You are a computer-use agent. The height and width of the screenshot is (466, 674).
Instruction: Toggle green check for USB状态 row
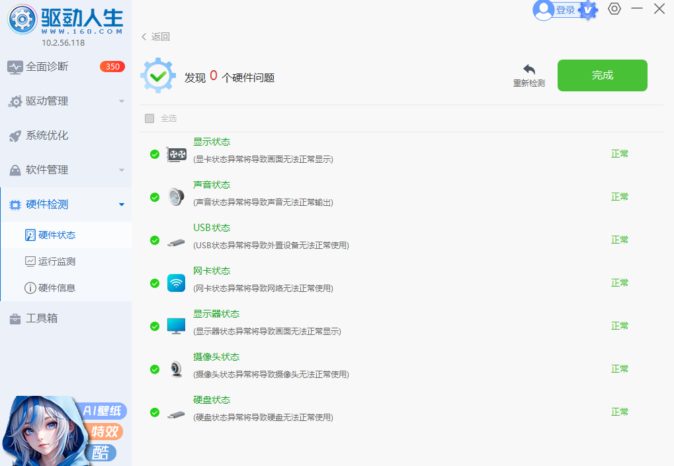pos(155,240)
